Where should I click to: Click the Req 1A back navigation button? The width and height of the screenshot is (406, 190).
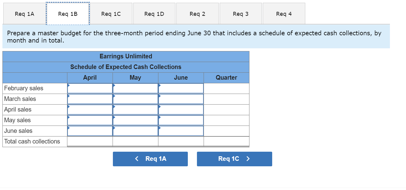click(150, 159)
